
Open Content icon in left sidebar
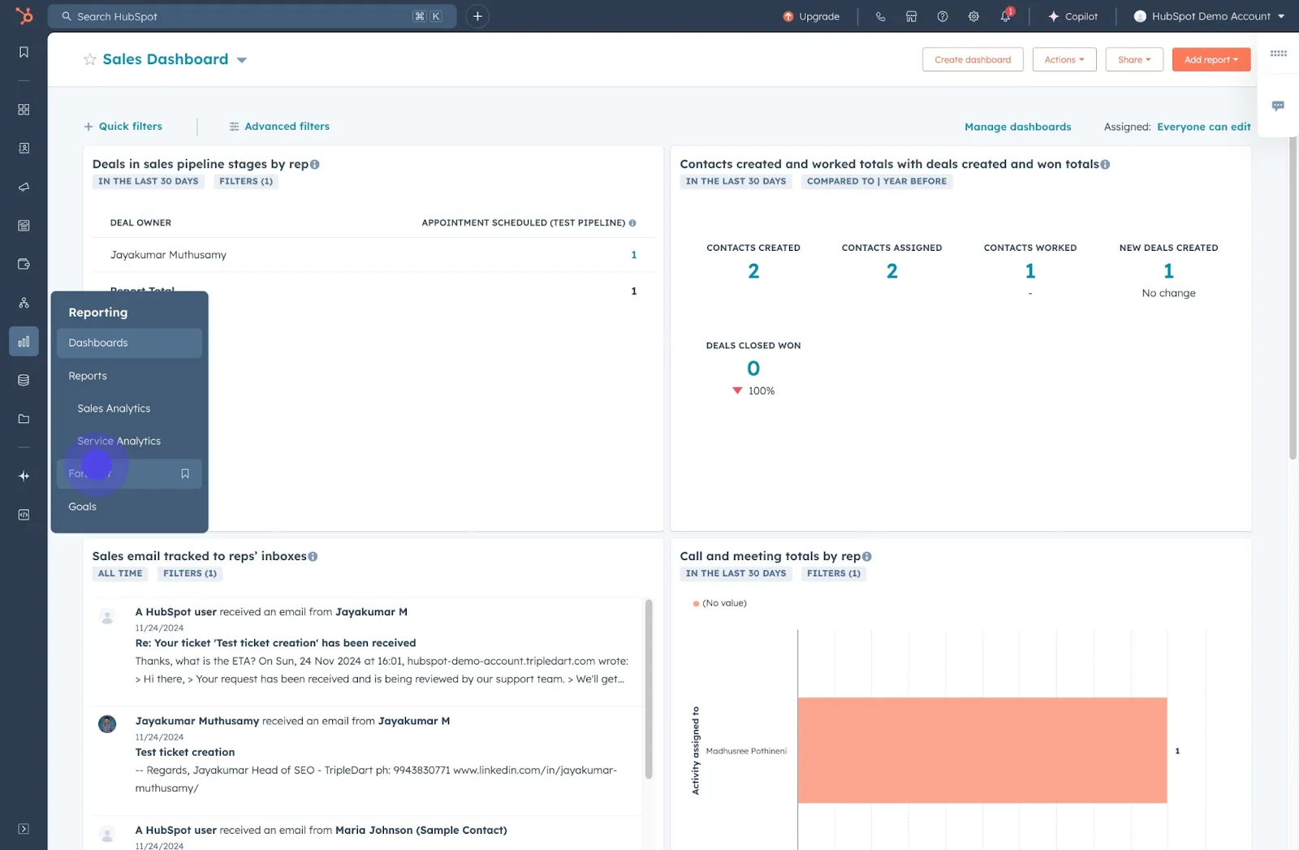24,226
